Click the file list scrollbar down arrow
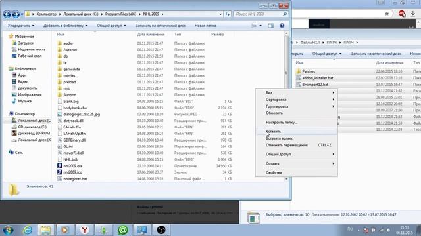This screenshot has width=421, height=236. click(287, 179)
